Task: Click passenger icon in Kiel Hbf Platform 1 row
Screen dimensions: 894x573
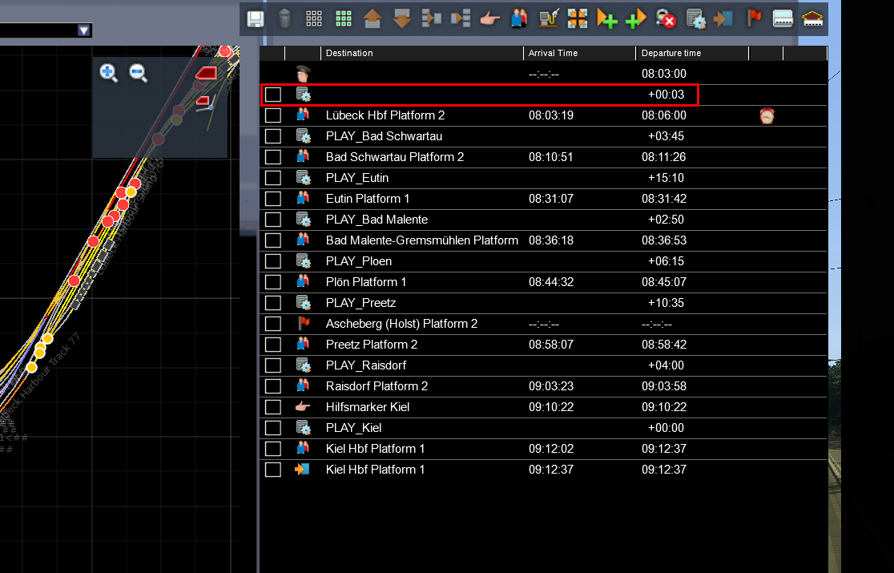Action: (303, 448)
